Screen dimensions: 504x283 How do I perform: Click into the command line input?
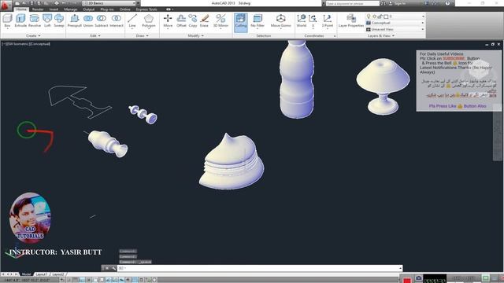[259, 268]
